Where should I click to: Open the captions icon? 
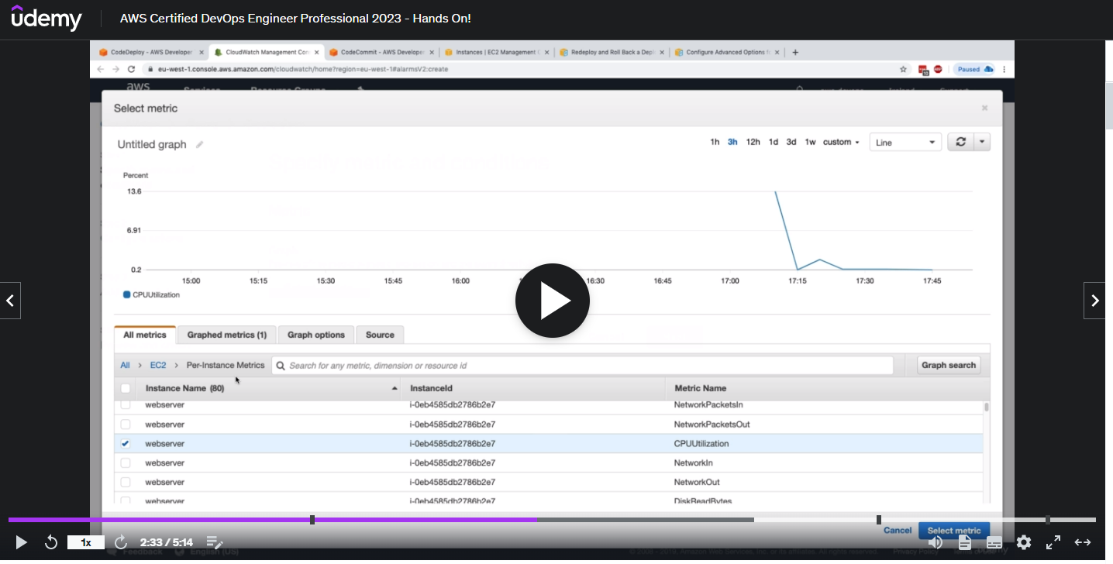pos(994,542)
